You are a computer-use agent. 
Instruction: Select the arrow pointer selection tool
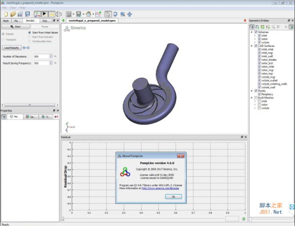(109, 14)
